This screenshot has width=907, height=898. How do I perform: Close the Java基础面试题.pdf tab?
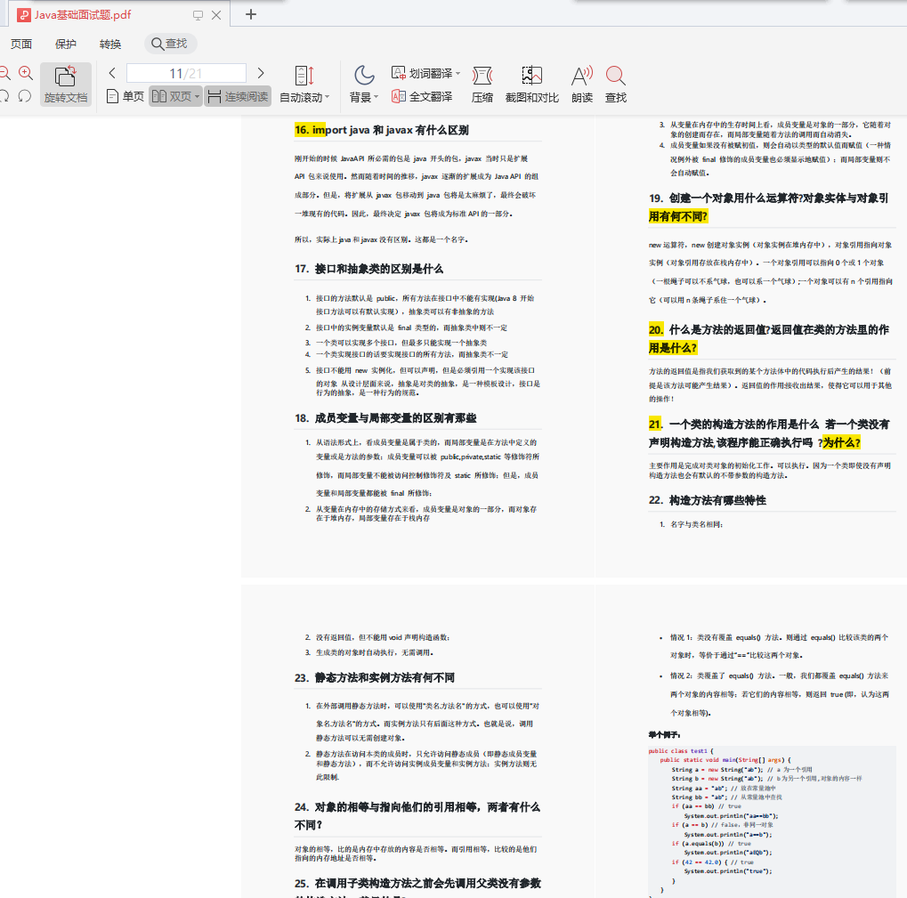click(x=216, y=15)
